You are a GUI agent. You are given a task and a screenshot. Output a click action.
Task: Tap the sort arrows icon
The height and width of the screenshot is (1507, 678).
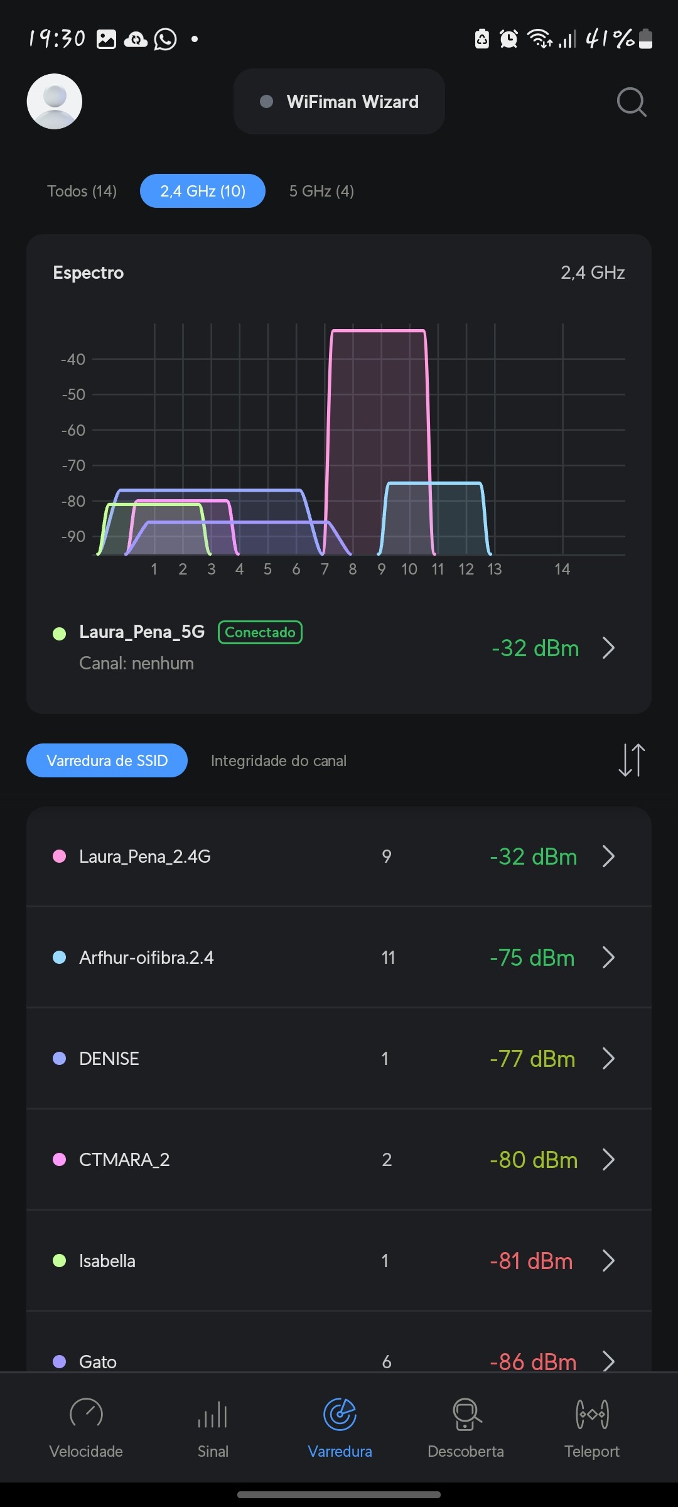pyautogui.click(x=631, y=760)
